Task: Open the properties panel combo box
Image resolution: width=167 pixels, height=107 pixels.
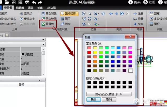Action: 23,44
